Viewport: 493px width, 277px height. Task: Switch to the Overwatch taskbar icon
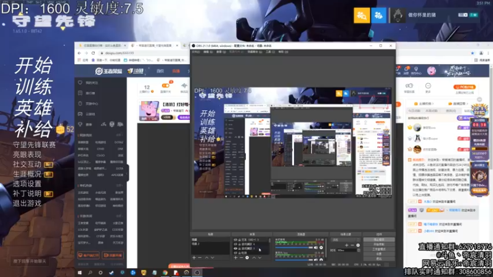click(x=187, y=273)
